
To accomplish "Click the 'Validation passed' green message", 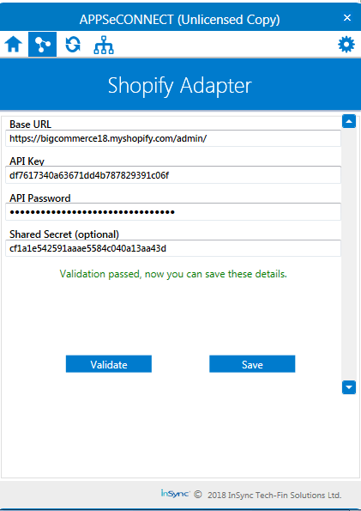I will point(173,274).
